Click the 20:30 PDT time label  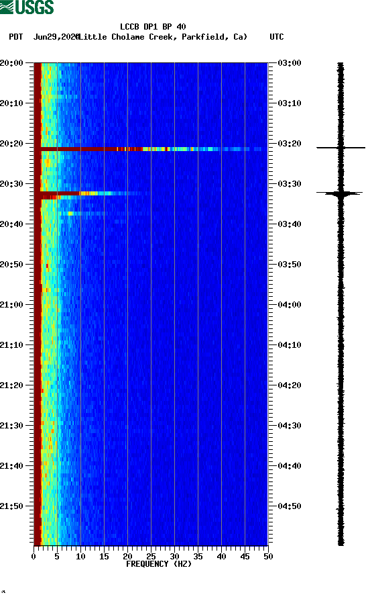pos(11,184)
